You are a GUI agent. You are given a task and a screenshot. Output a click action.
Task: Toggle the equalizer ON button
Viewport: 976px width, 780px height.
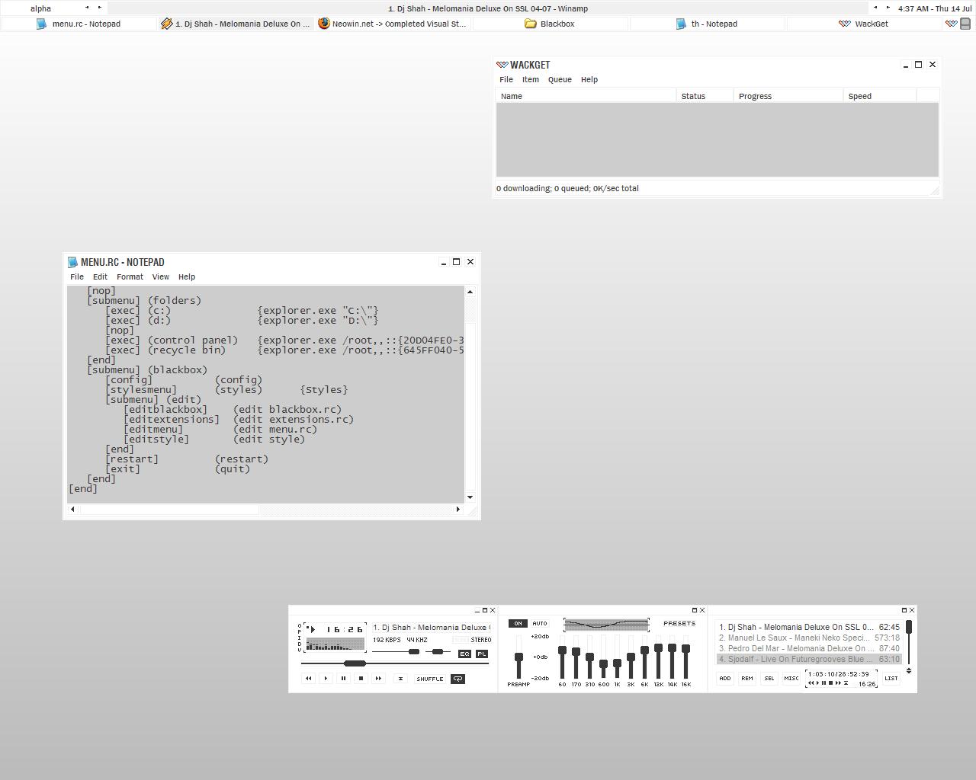coord(518,623)
